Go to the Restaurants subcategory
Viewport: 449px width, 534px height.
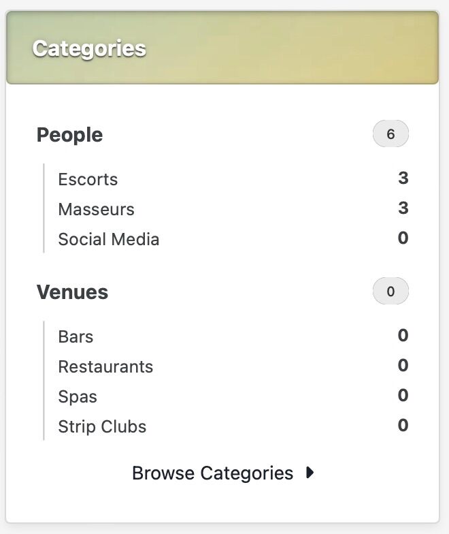pos(105,367)
